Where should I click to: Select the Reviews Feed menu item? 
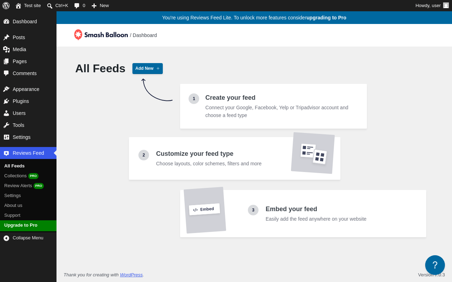click(28, 153)
